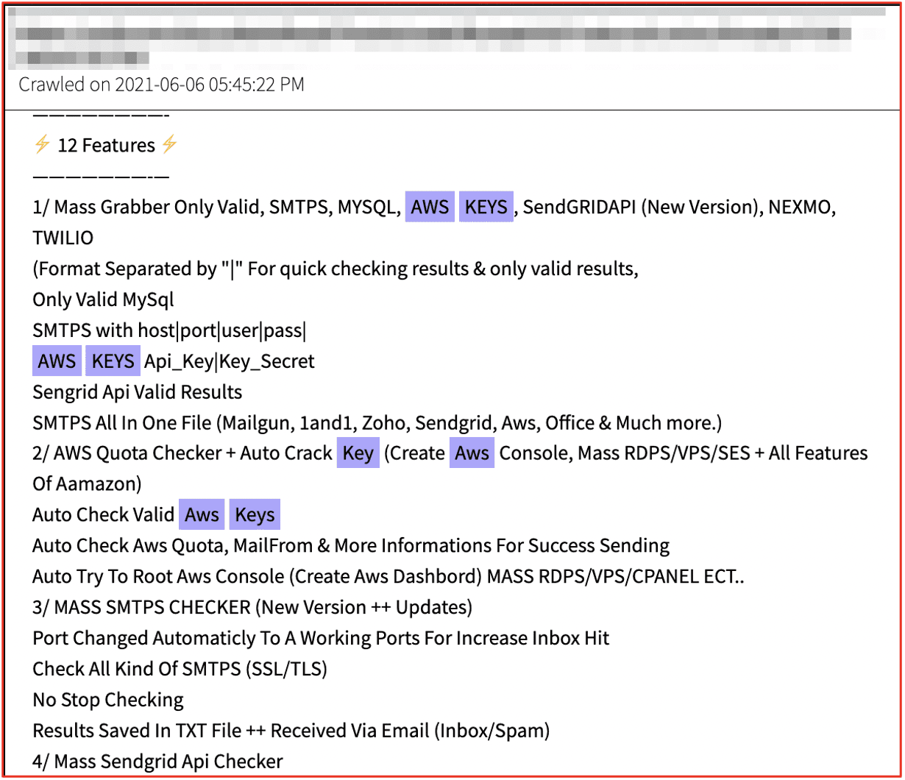Click the "4/ Mass Sendgrid Api Checker" line
The width and height of the screenshot is (905, 780).
point(157,762)
